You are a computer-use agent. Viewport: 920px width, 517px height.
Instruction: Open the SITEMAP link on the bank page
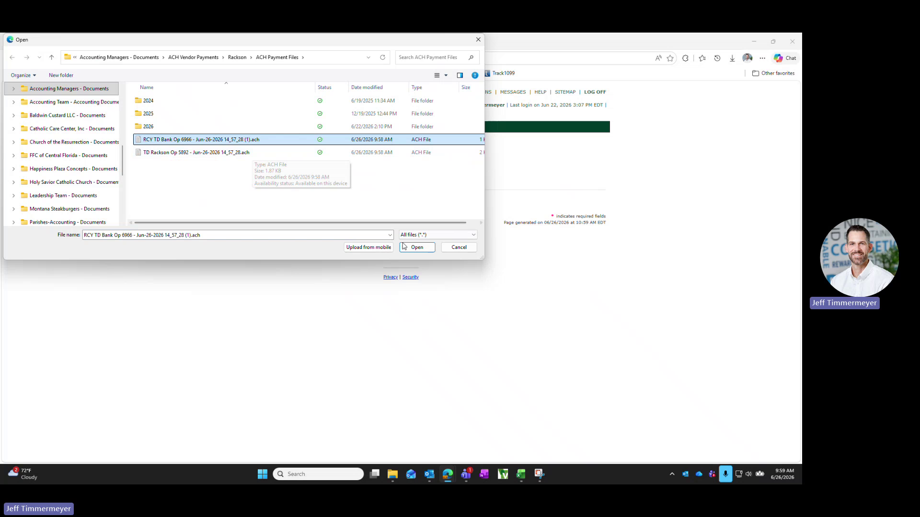[x=565, y=92]
